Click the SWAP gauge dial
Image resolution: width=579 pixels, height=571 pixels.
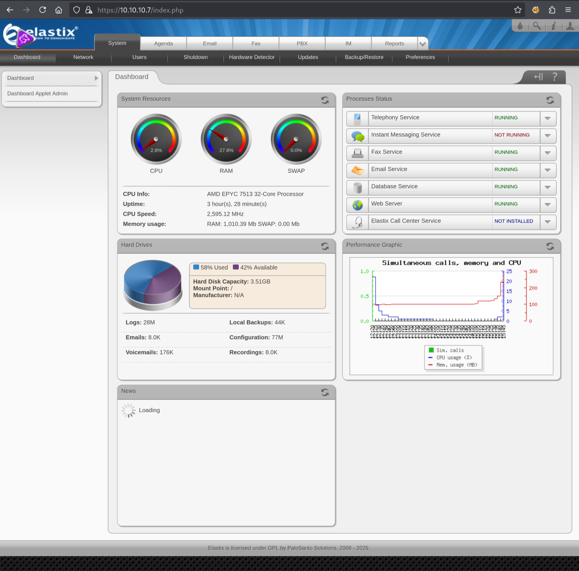pyautogui.click(x=296, y=139)
